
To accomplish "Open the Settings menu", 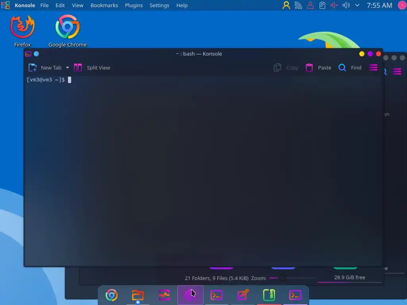I will (159, 5).
